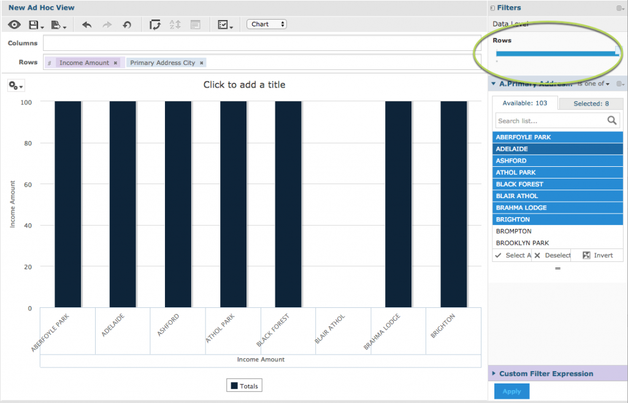This screenshot has width=628, height=403.
Task: Open the export icon in the toolbar
Action: (x=55, y=24)
